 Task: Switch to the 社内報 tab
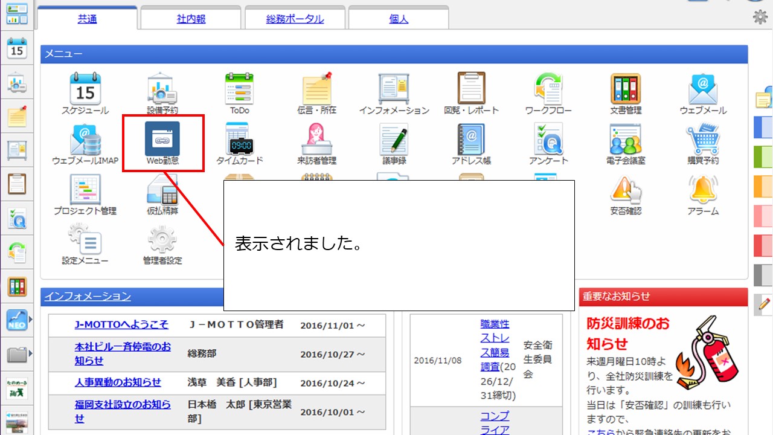click(x=191, y=19)
